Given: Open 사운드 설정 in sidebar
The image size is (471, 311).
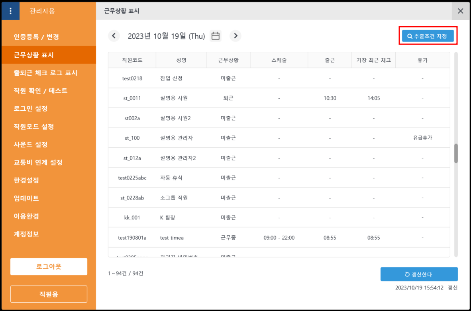Looking at the screenshot, I should pyautogui.click(x=31, y=145).
